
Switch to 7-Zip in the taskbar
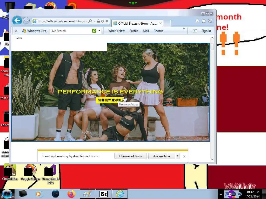[x=104, y=194]
